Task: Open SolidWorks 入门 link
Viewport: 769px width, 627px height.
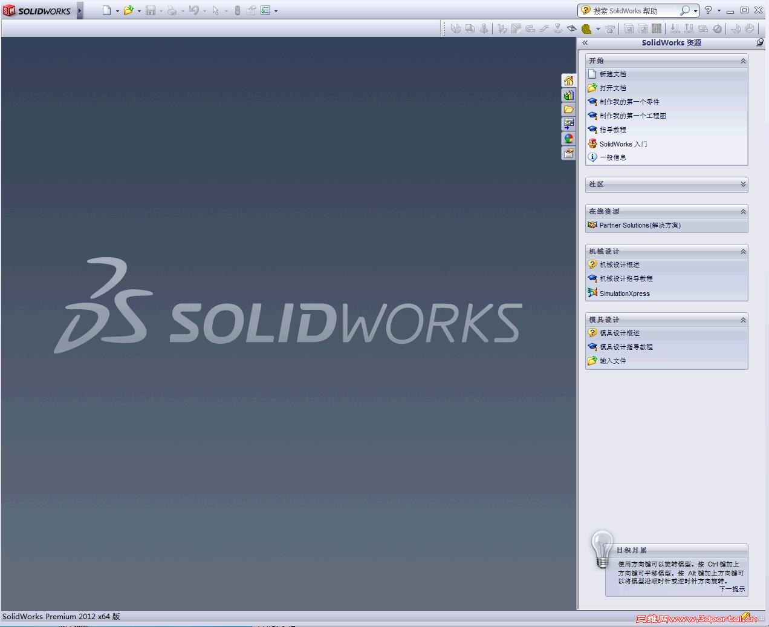Action: pos(623,144)
